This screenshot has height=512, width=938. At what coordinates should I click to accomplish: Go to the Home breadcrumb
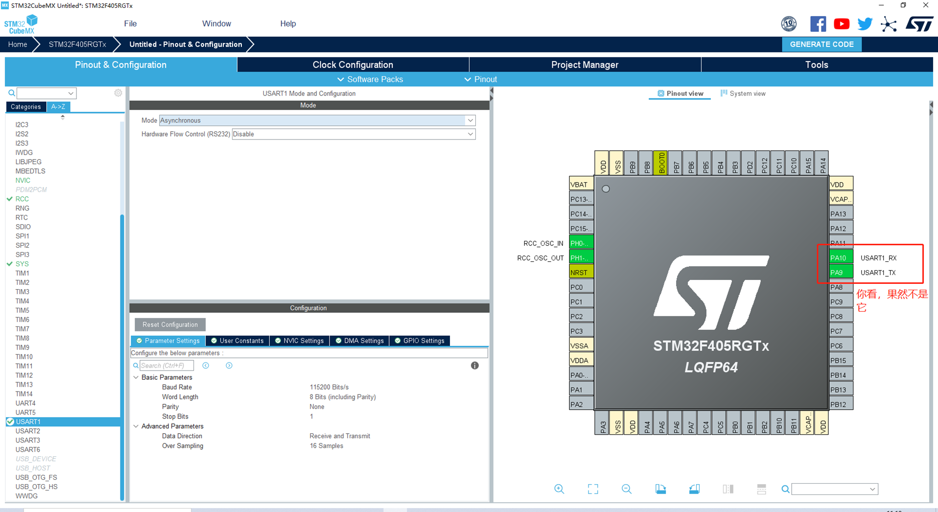click(x=18, y=44)
